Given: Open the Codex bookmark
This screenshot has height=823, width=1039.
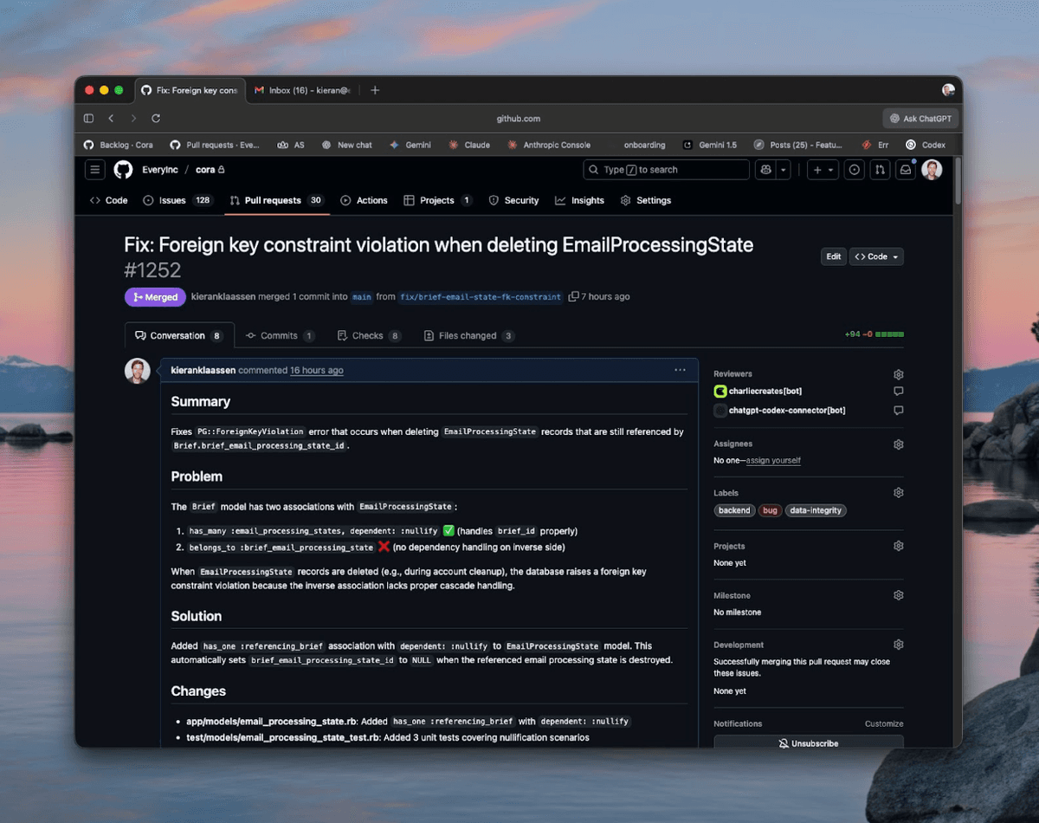Looking at the screenshot, I should [x=926, y=145].
